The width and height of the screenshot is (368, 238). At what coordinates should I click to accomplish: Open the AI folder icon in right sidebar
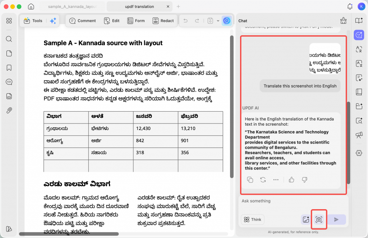point(359,106)
